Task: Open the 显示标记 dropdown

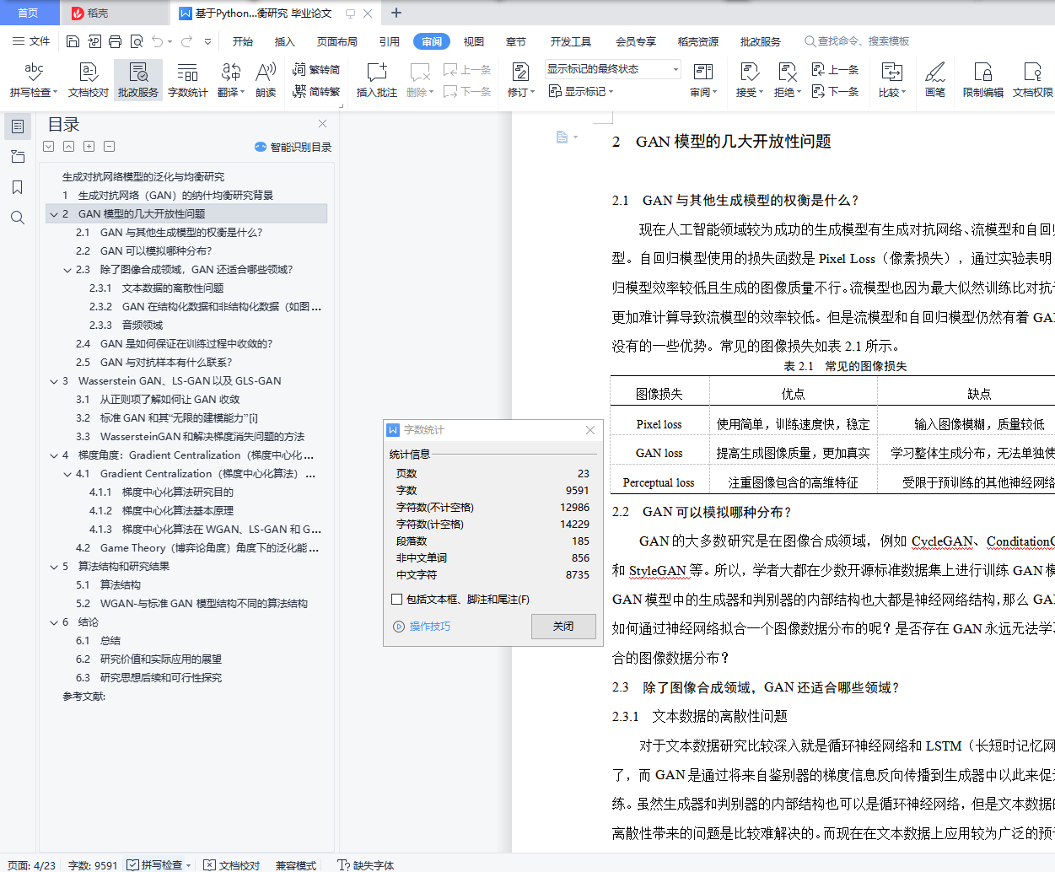Action: pos(582,91)
